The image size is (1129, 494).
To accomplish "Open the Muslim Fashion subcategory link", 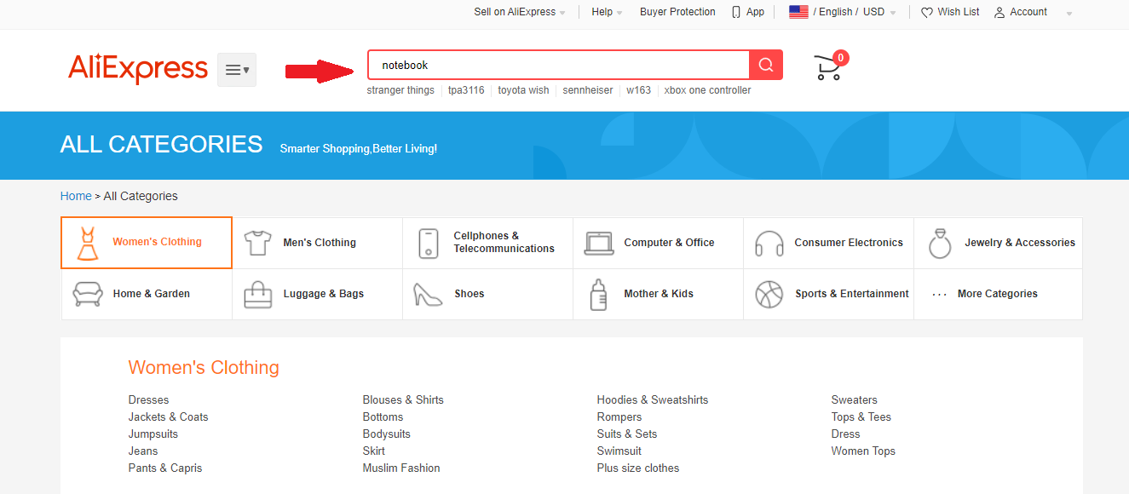I will (401, 468).
